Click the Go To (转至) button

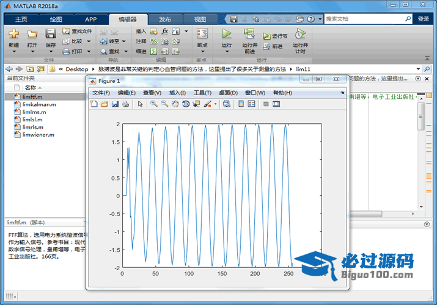pos(110,41)
